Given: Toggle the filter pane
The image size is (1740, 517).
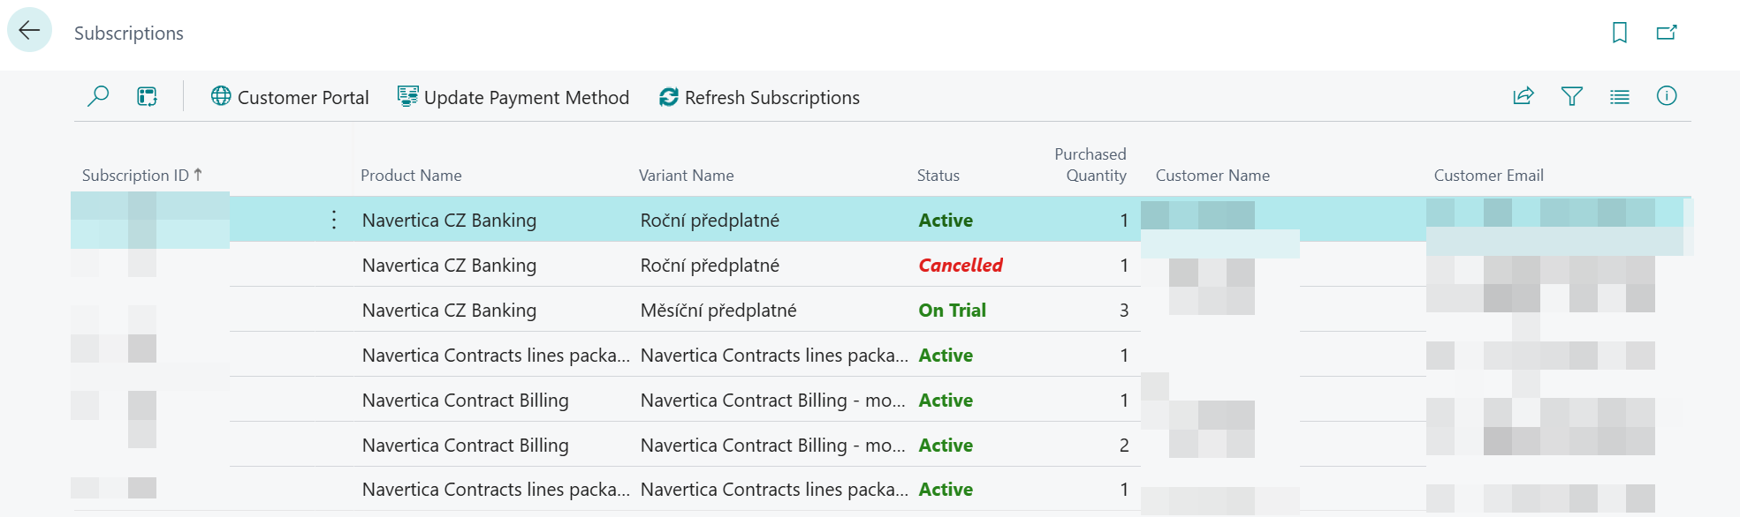Looking at the screenshot, I should pos(1572,97).
